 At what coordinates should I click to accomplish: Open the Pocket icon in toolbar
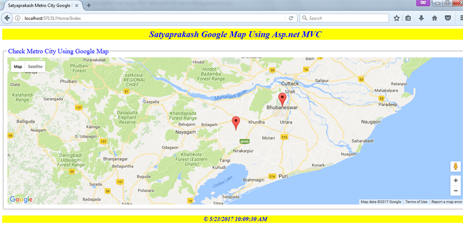448,19
